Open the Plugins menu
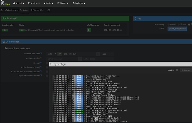This screenshot has width=192, height=123. tap(63, 3)
